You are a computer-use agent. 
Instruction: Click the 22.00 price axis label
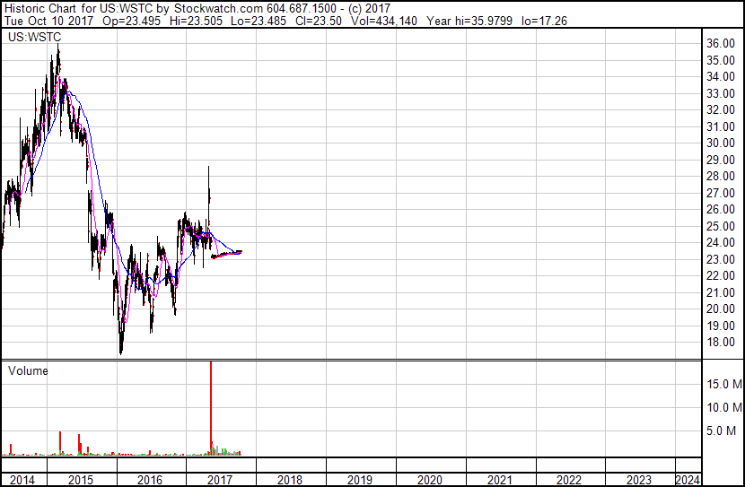(x=721, y=275)
